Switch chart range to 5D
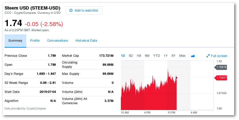The height and width of the screenshot is (120, 239). pos(131,56)
